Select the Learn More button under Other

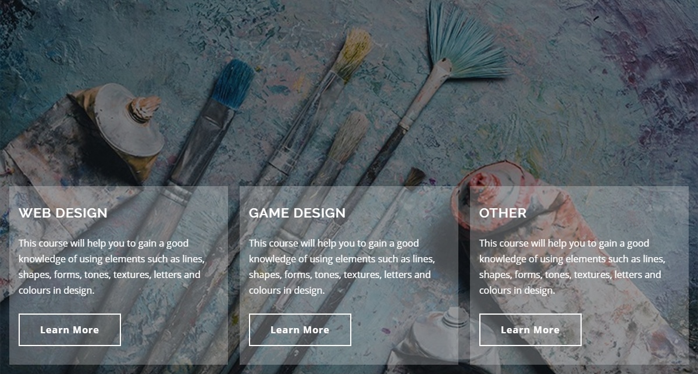tap(530, 330)
